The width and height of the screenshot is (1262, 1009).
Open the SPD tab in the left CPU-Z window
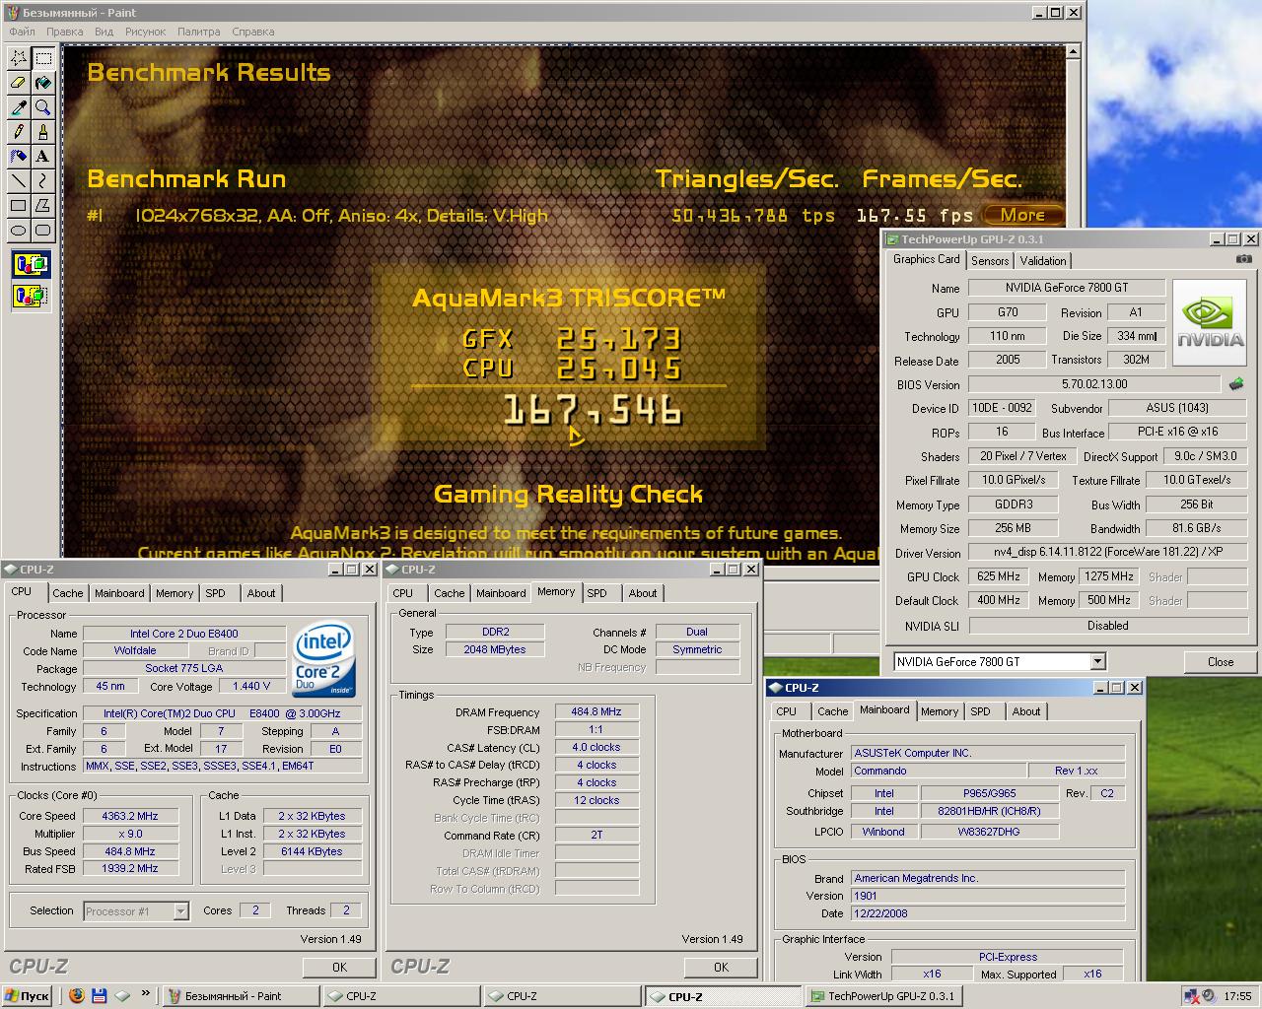[215, 593]
